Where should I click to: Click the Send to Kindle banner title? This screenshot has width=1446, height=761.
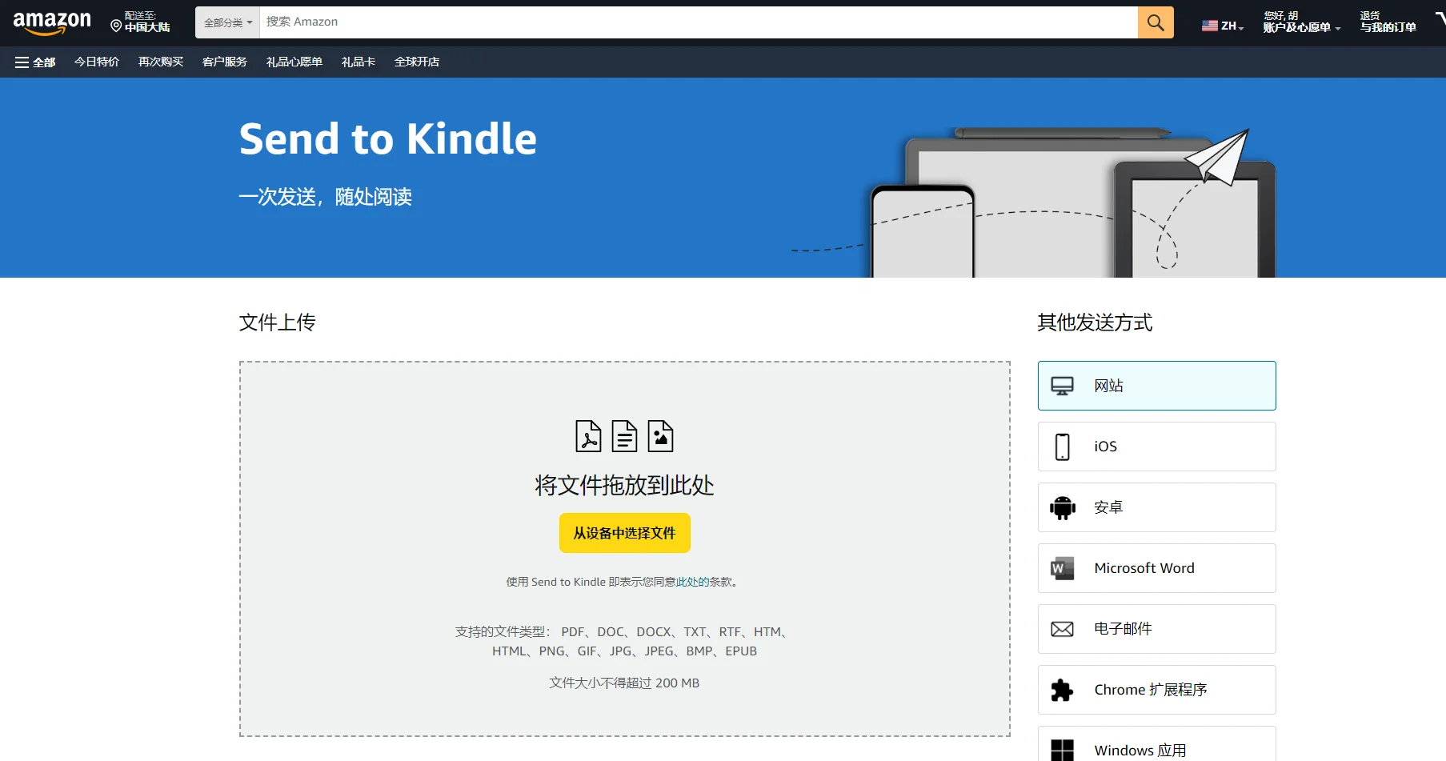pos(388,139)
